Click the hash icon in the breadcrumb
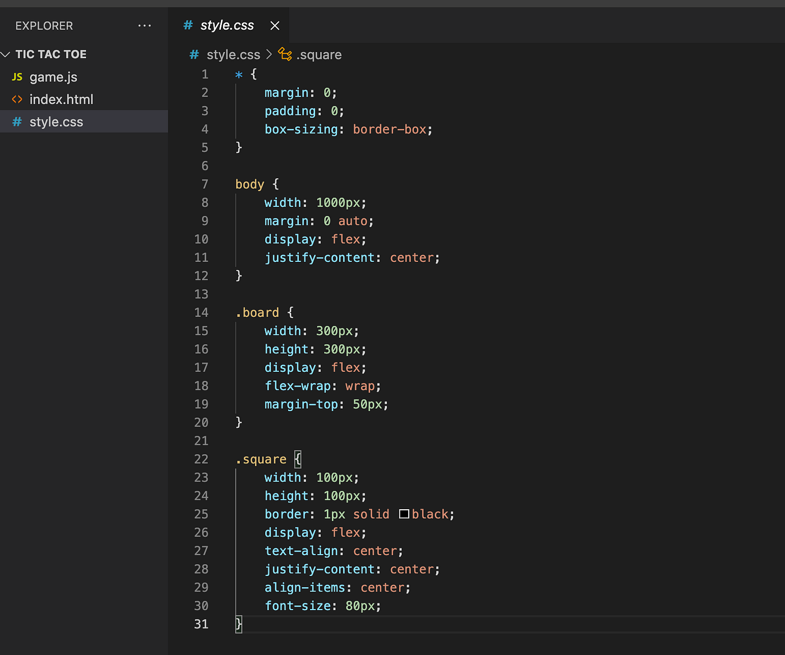785x655 pixels. point(195,54)
